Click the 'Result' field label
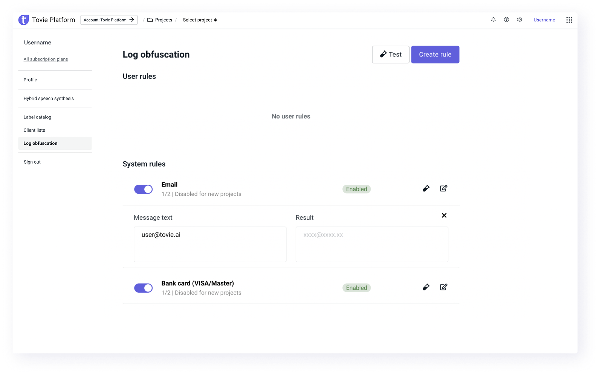This screenshot has height=375, width=599. (304, 218)
